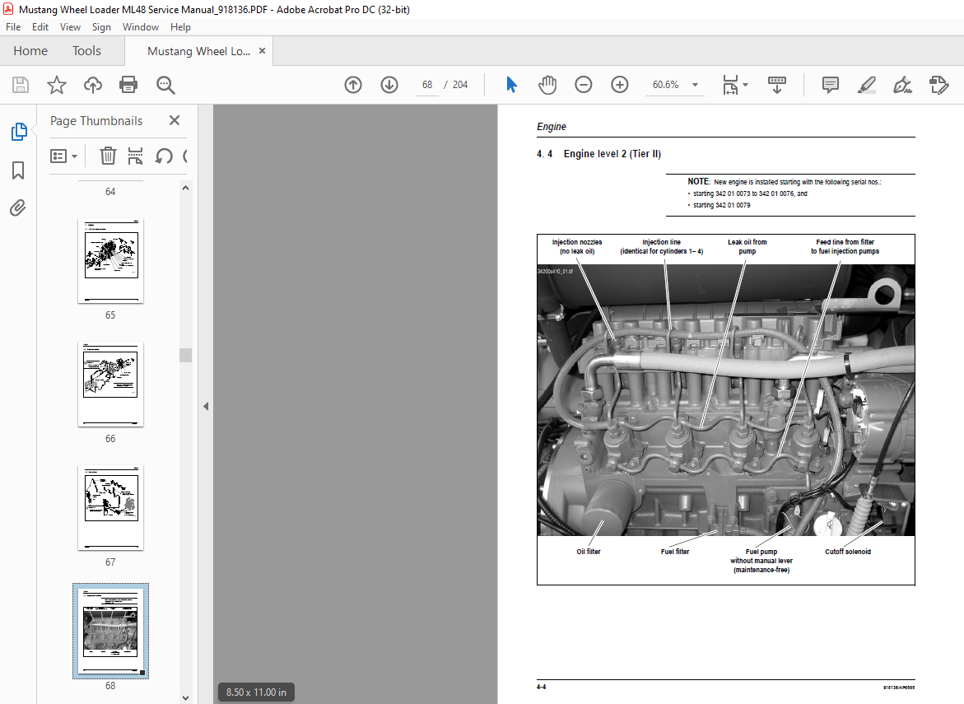Open the Window menu
Image resolution: width=964 pixels, height=704 pixels.
[140, 27]
